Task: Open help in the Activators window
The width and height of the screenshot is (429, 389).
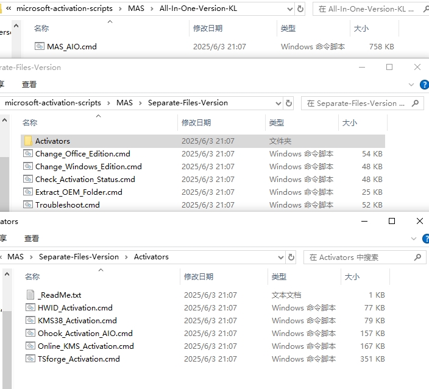Action: [426, 239]
